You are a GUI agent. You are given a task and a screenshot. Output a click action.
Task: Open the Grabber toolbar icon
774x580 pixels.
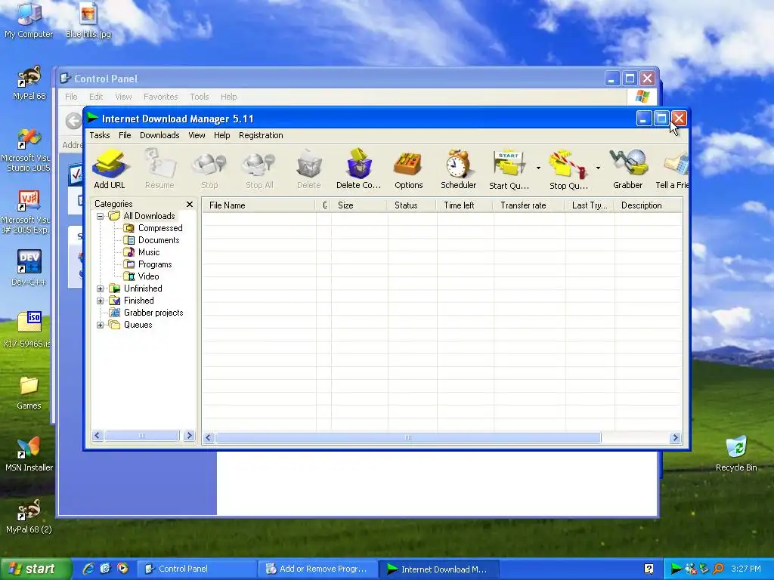[628, 169]
